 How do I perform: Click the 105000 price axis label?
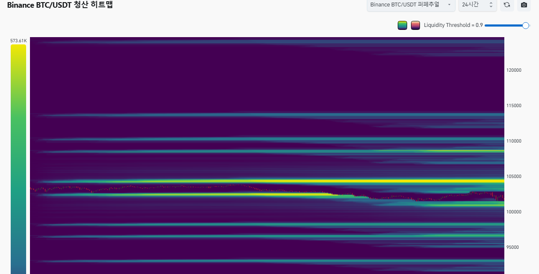514,176
